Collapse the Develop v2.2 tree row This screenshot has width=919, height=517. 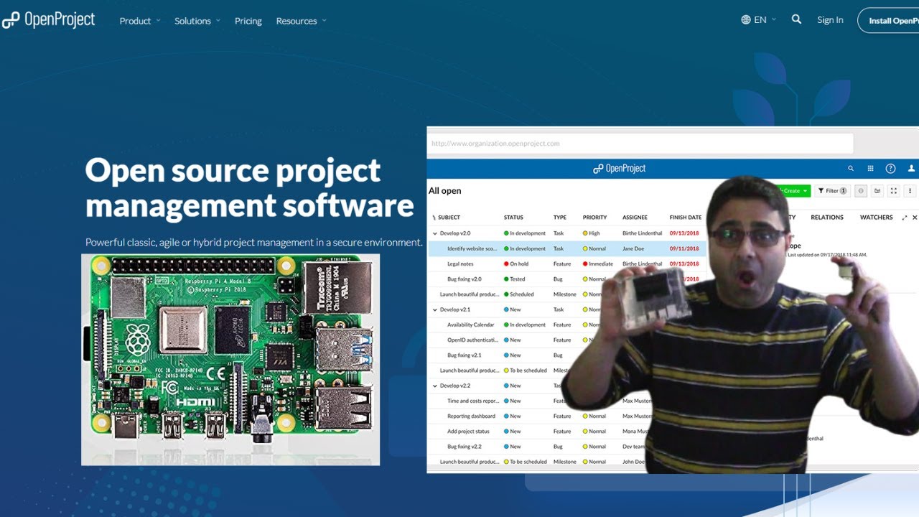[435, 386]
